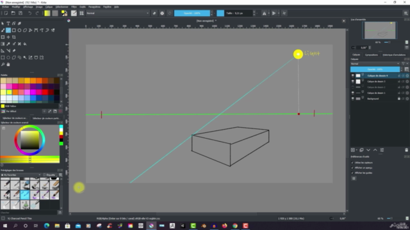Unlock the Background layer
The image size is (410, 230).
click(x=399, y=98)
